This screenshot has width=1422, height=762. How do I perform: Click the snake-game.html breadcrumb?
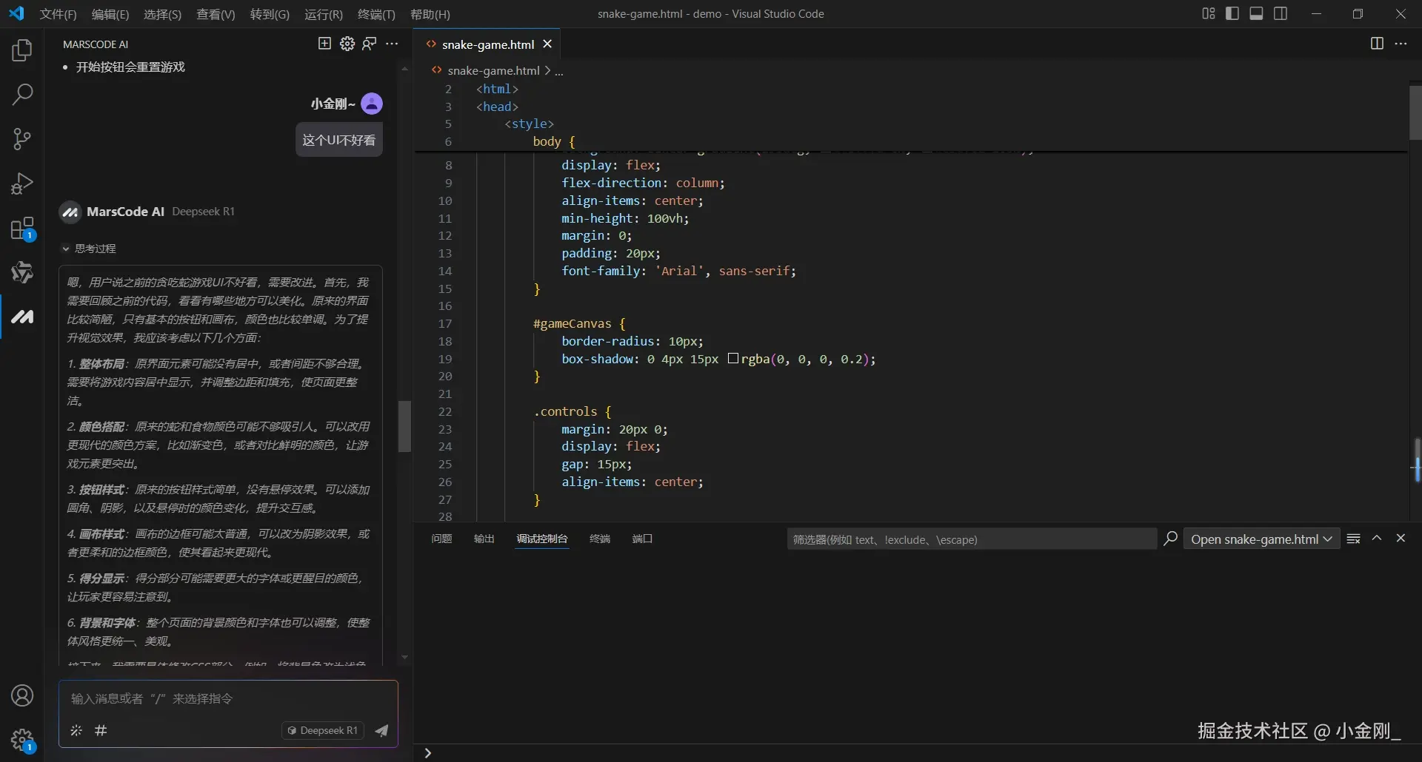coord(493,70)
